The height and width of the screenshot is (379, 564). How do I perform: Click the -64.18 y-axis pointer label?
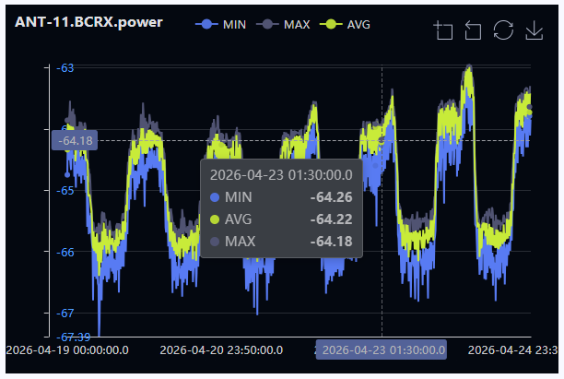coord(75,140)
